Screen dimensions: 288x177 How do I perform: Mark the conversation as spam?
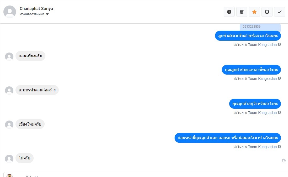pyautogui.click(x=229, y=12)
